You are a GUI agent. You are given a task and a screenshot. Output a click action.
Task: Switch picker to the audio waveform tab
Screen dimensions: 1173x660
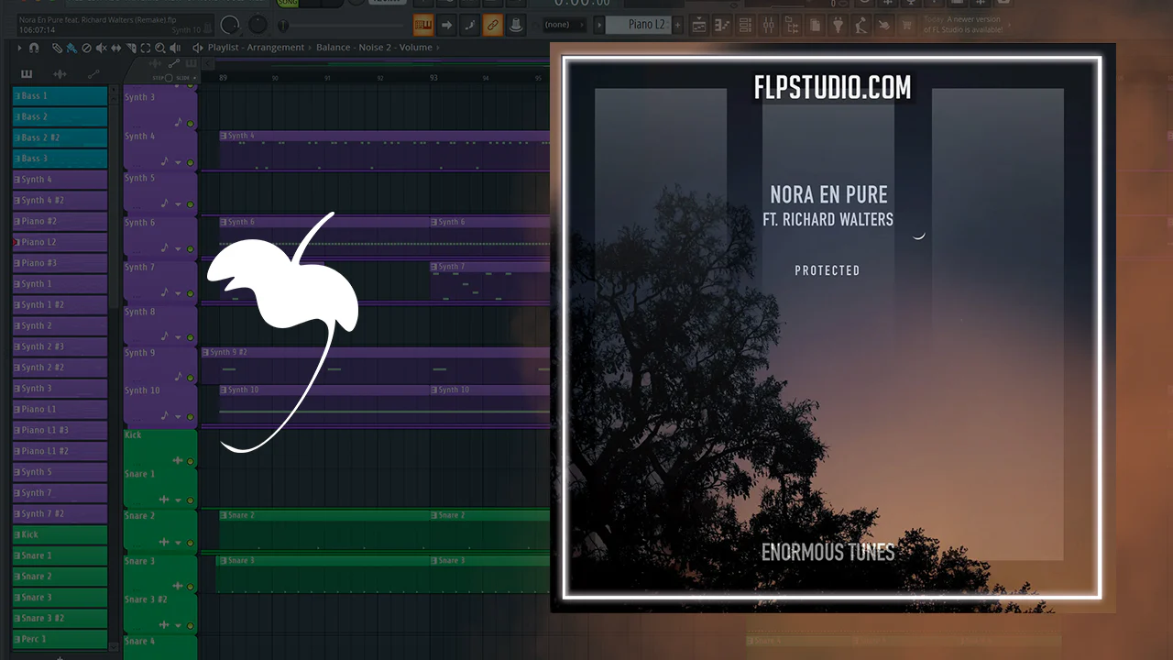(x=60, y=74)
